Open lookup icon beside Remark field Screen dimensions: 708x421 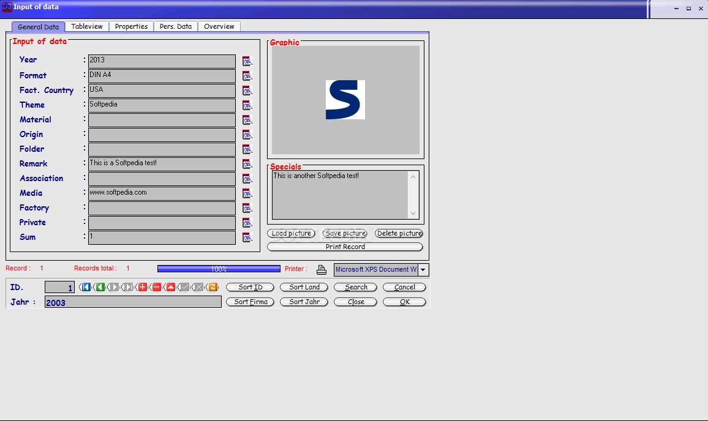point(247,164)
